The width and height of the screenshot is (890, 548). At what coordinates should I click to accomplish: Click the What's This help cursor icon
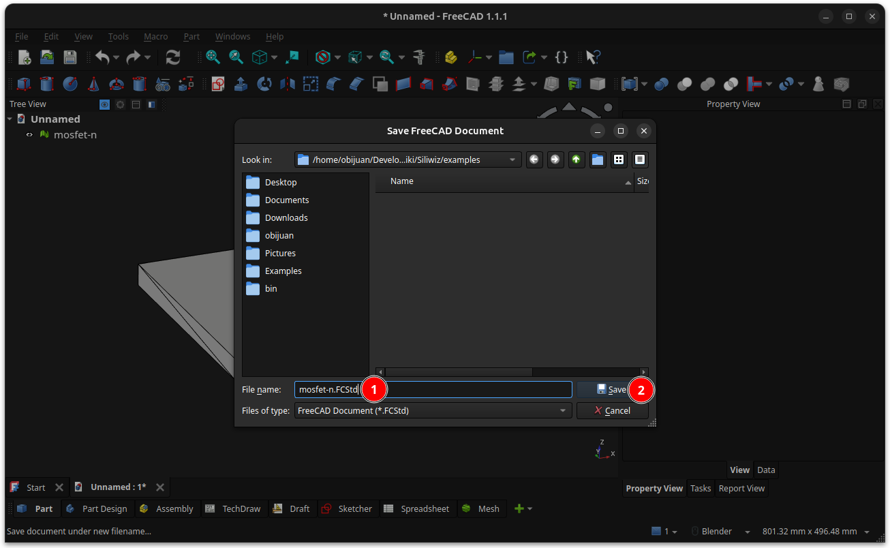(593, 57)
